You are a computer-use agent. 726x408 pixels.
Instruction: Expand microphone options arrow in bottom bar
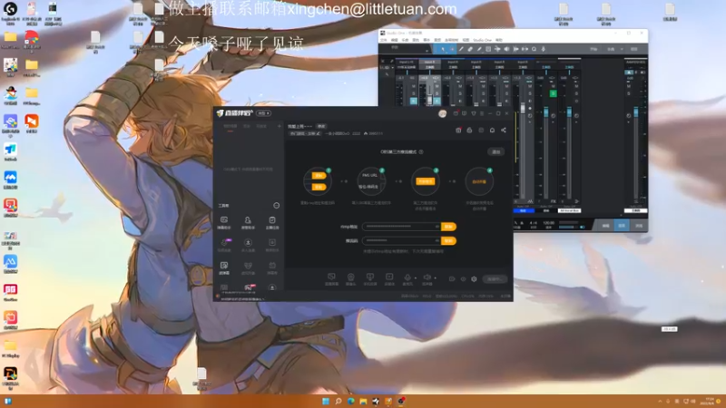click(x=416, y=278)
